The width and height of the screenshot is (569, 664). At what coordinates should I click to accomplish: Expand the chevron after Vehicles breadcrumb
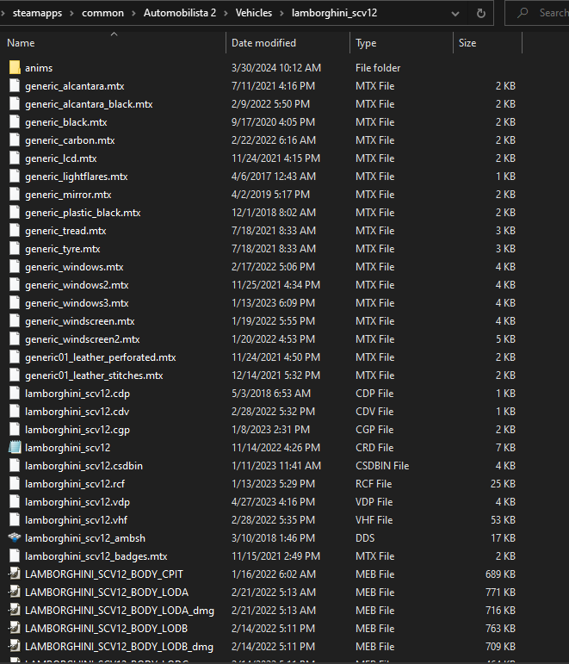click(281, 14)
